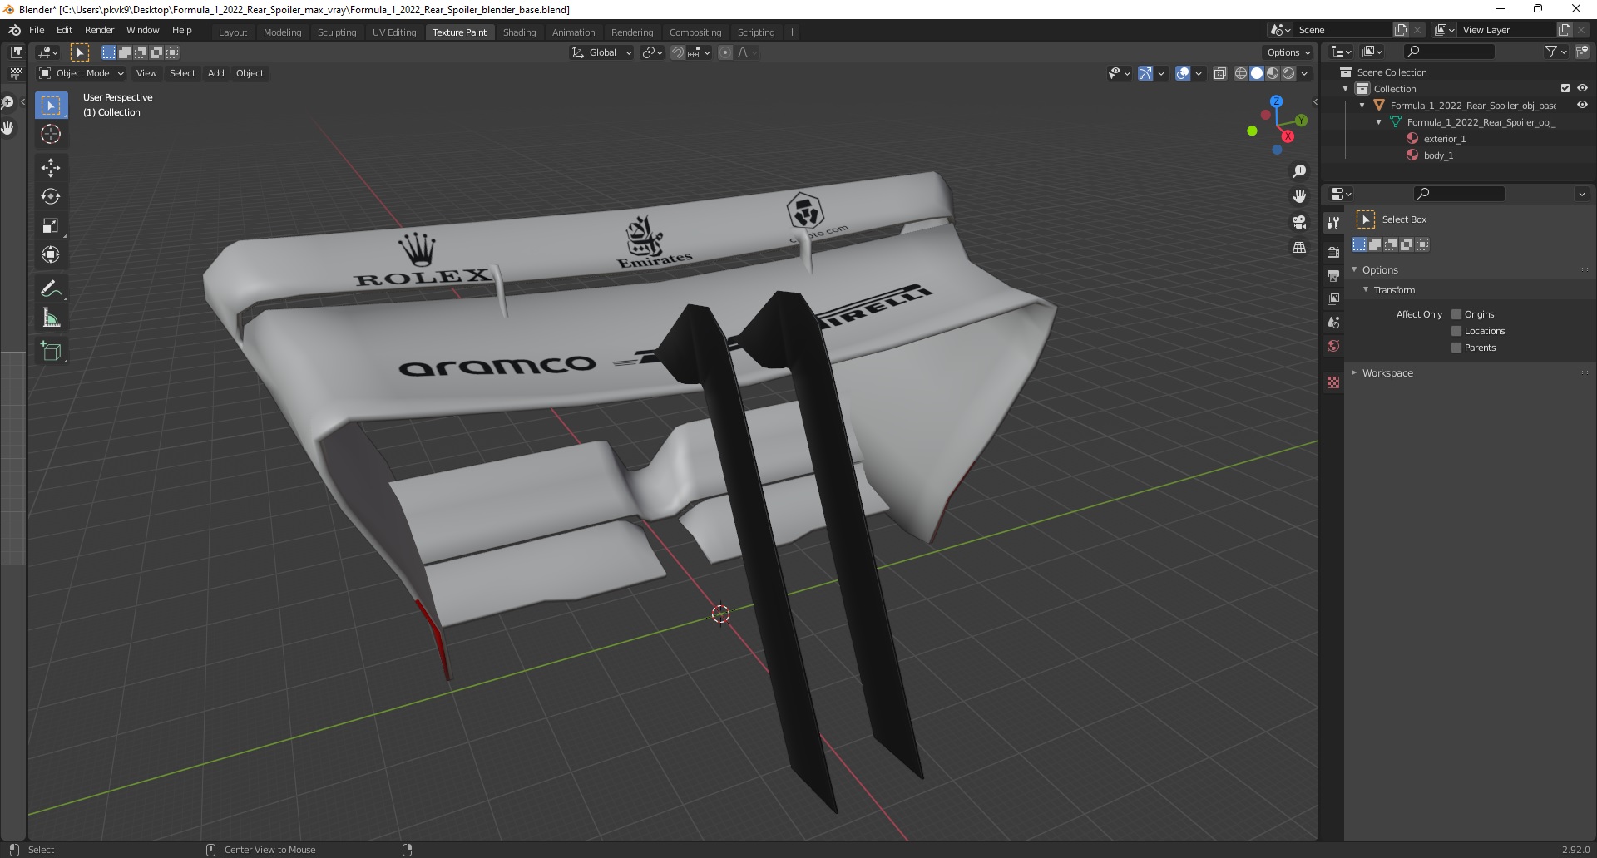Viewport: 1597px width, 858px height.
Task: Open the View Layer properties tab
Action: tap(1333, 298)
